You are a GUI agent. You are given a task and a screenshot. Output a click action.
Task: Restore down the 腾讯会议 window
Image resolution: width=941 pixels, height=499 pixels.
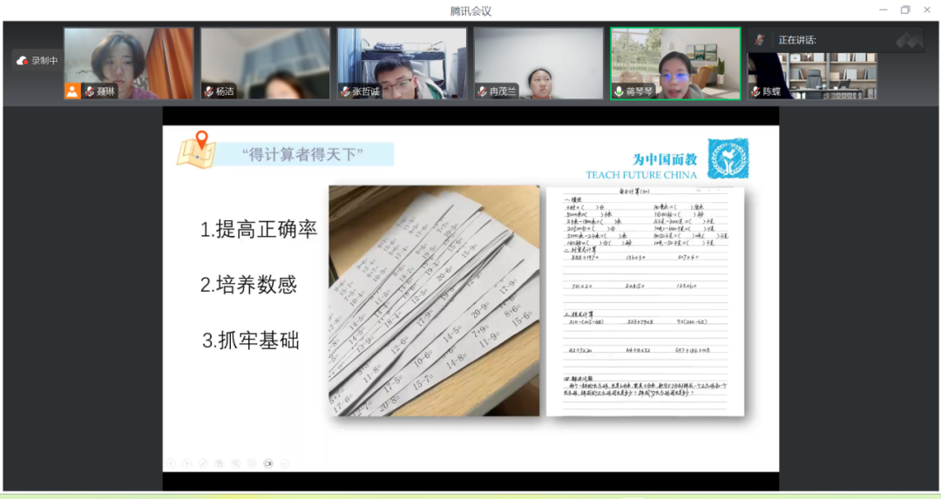tap(905, 10)
